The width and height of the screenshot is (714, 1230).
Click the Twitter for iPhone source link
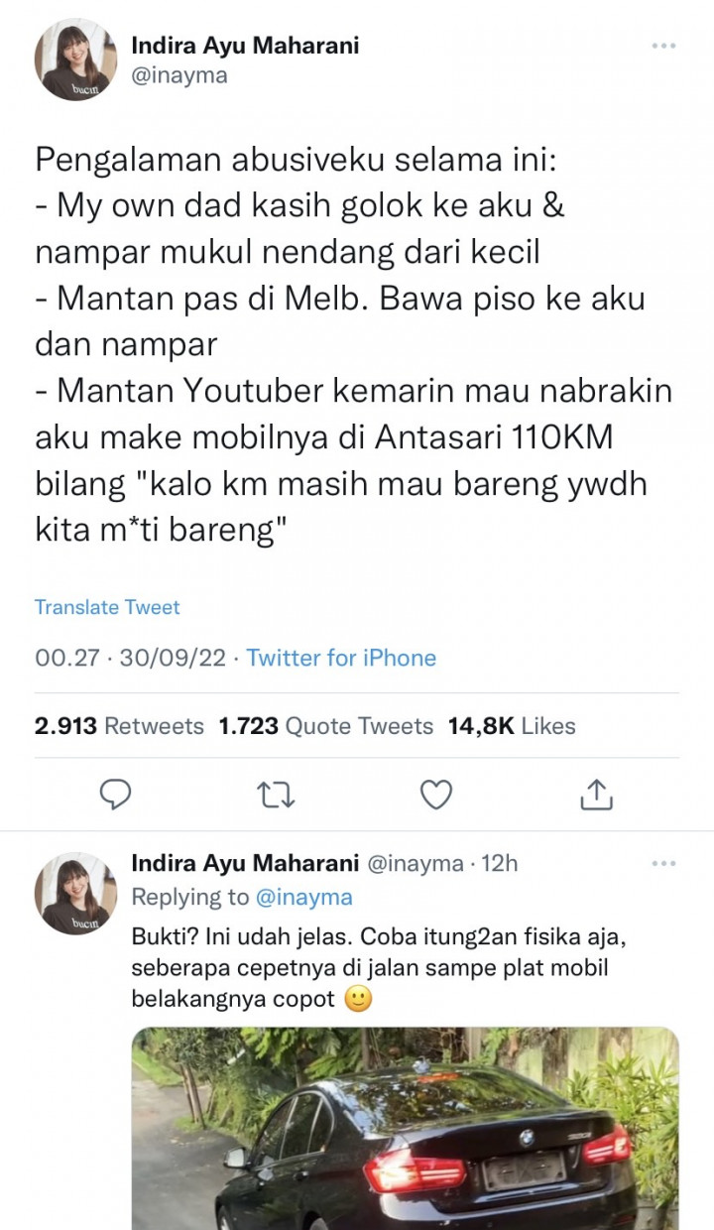[343, 657]
